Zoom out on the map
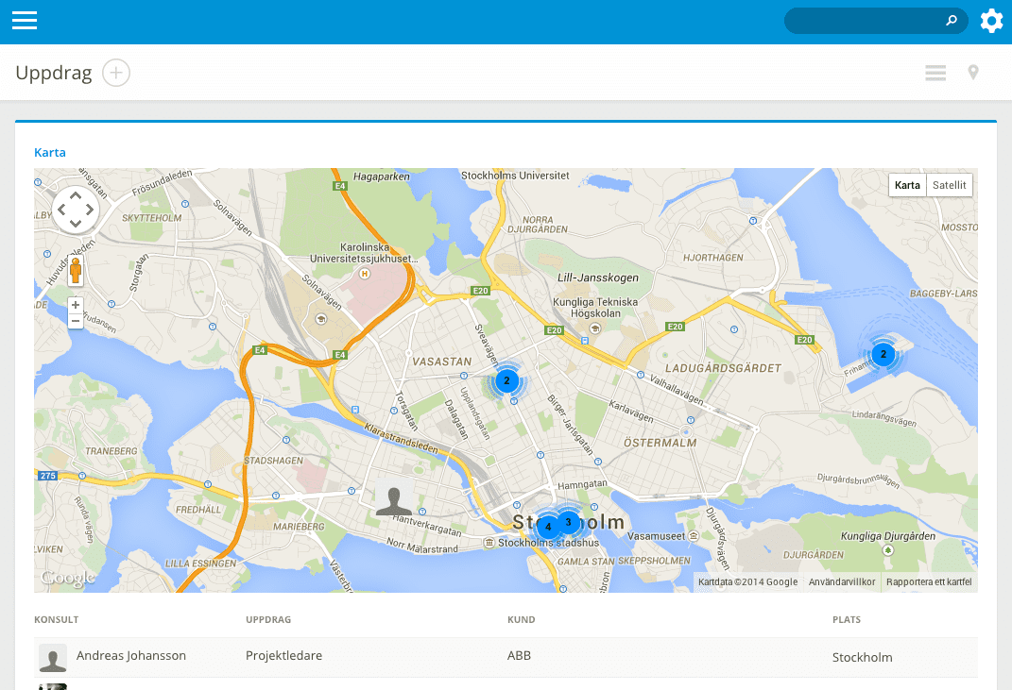Viewport: 1012px width, 690px height. point(76,321)
